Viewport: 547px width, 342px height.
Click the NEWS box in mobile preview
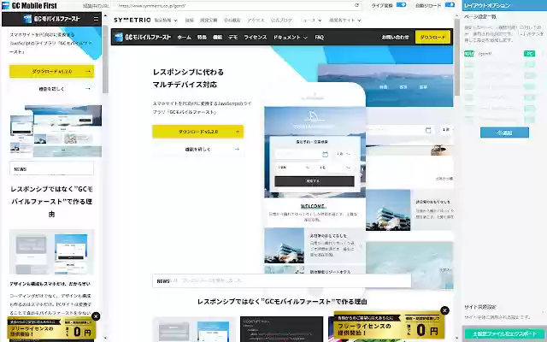51,168
